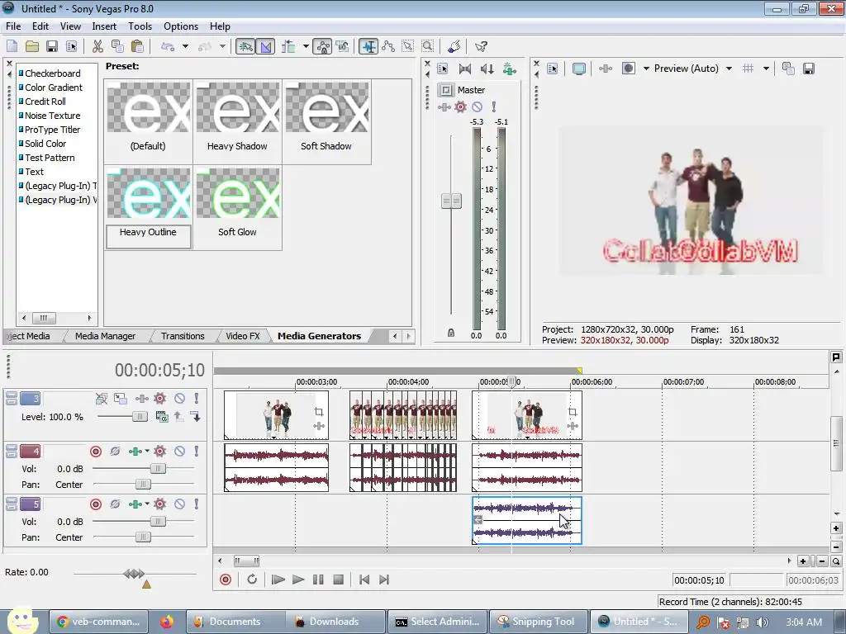Adjust track 4 Pan slider

pyautogui.click(x=142, y=484)
